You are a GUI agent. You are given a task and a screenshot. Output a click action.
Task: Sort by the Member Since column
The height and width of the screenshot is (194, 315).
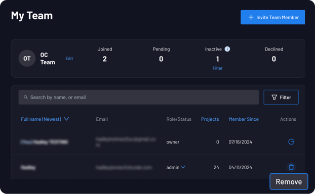point(244,119)
